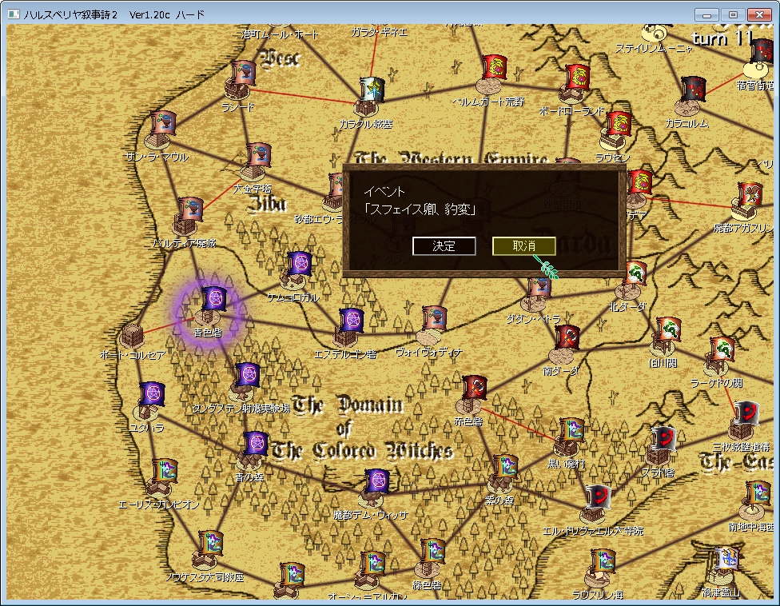Select the 青色砦 fortress flag
Viewport: 780px width, 606px height.
pyautogui.click(x=213, y=300)
